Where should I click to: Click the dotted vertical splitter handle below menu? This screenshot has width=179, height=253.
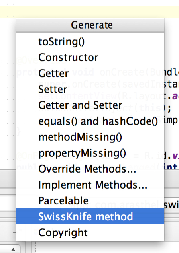pyautogui.click(x=35, y=247)
